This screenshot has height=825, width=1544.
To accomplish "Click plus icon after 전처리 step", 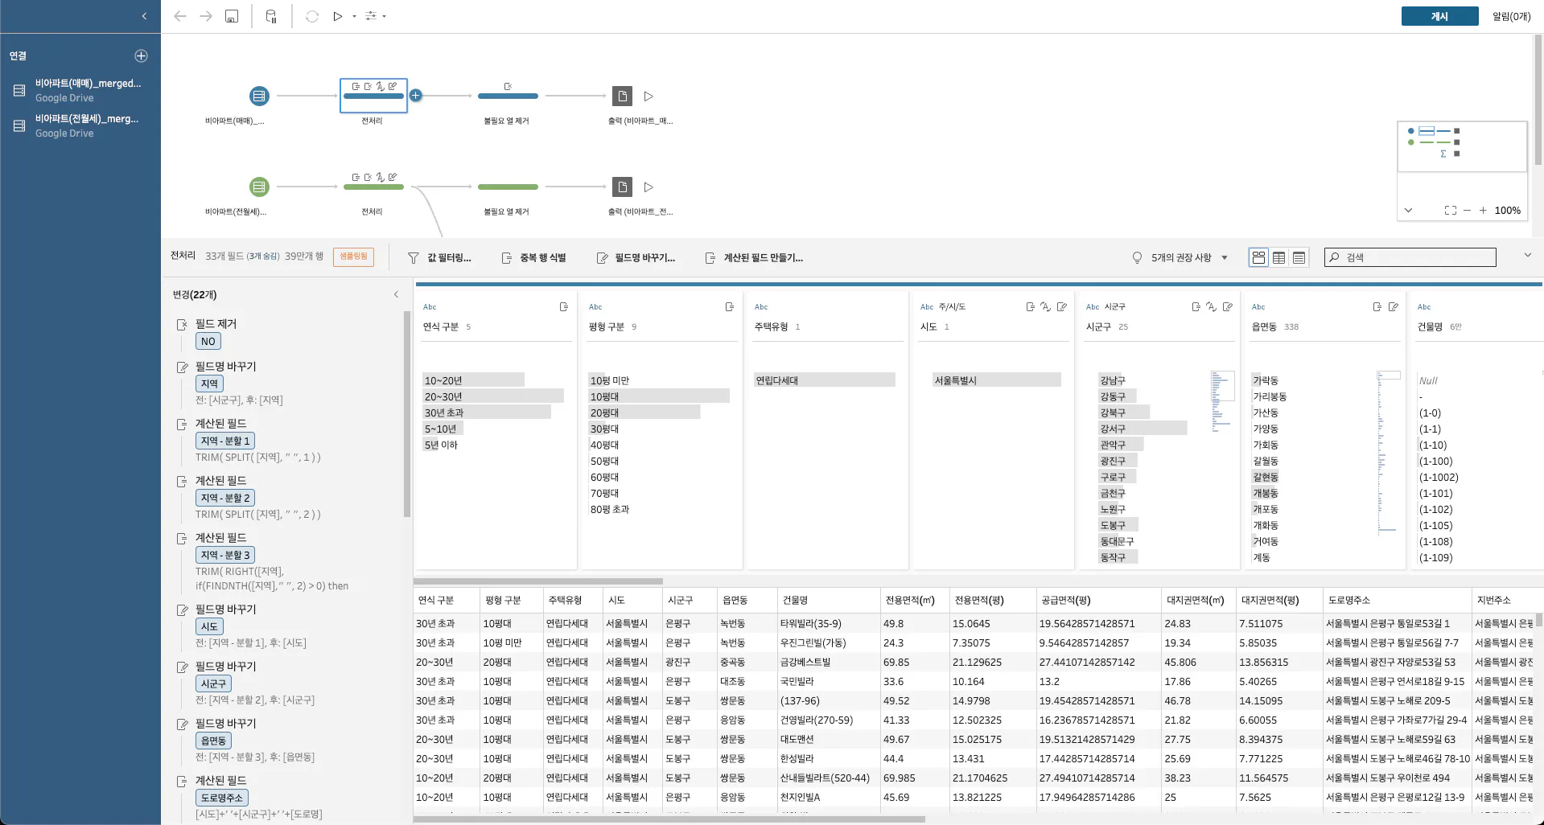I will [x=416, y=96].
